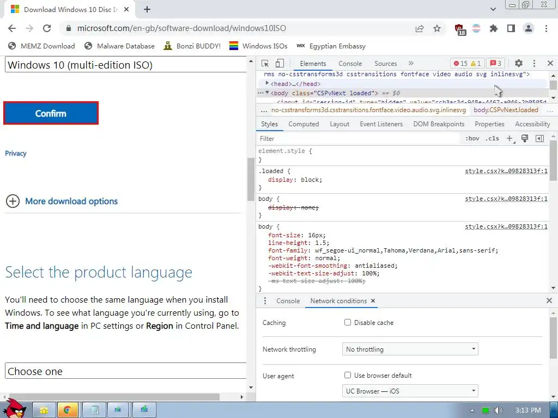The image size is (558, 418).
Task: Open the red shield extension with badge 18
Action: (460, 29)
